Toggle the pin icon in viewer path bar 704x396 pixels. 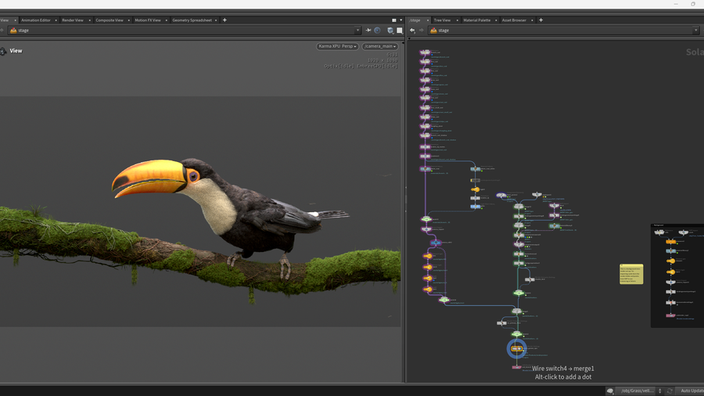click(368, 31)
